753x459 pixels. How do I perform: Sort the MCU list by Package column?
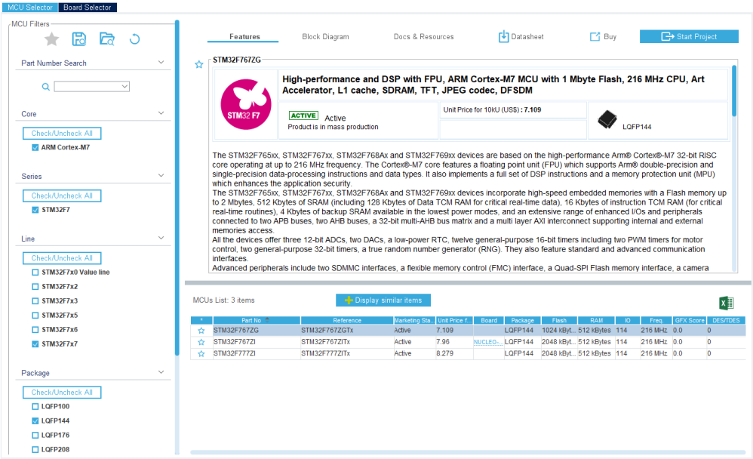click(x=522, y=320)
